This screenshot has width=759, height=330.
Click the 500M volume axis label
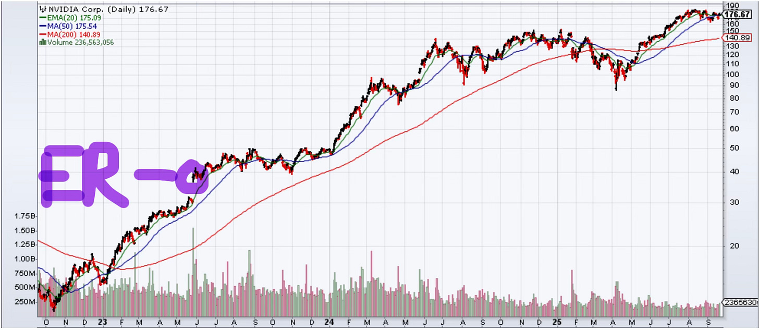click(x=26, y=287)
